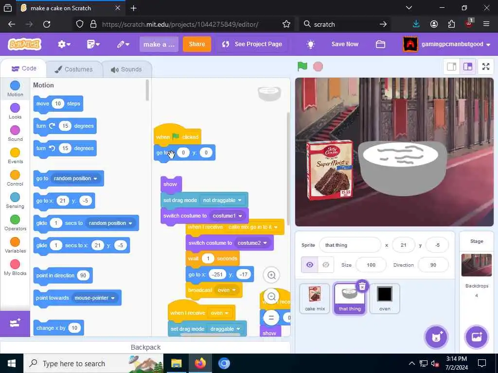Zoom out the code workspace
Image resolution: width=498 pixels, height=373 pixels.
point(271,297)
